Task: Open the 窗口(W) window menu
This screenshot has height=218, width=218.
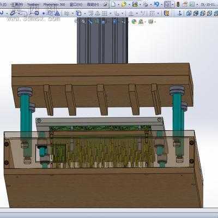Action: (x=76, y=4)
